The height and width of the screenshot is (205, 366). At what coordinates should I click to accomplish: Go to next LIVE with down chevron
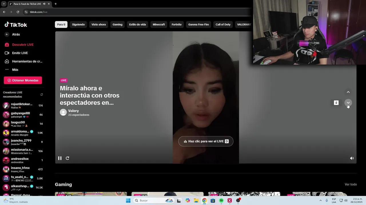click(348, 103)
